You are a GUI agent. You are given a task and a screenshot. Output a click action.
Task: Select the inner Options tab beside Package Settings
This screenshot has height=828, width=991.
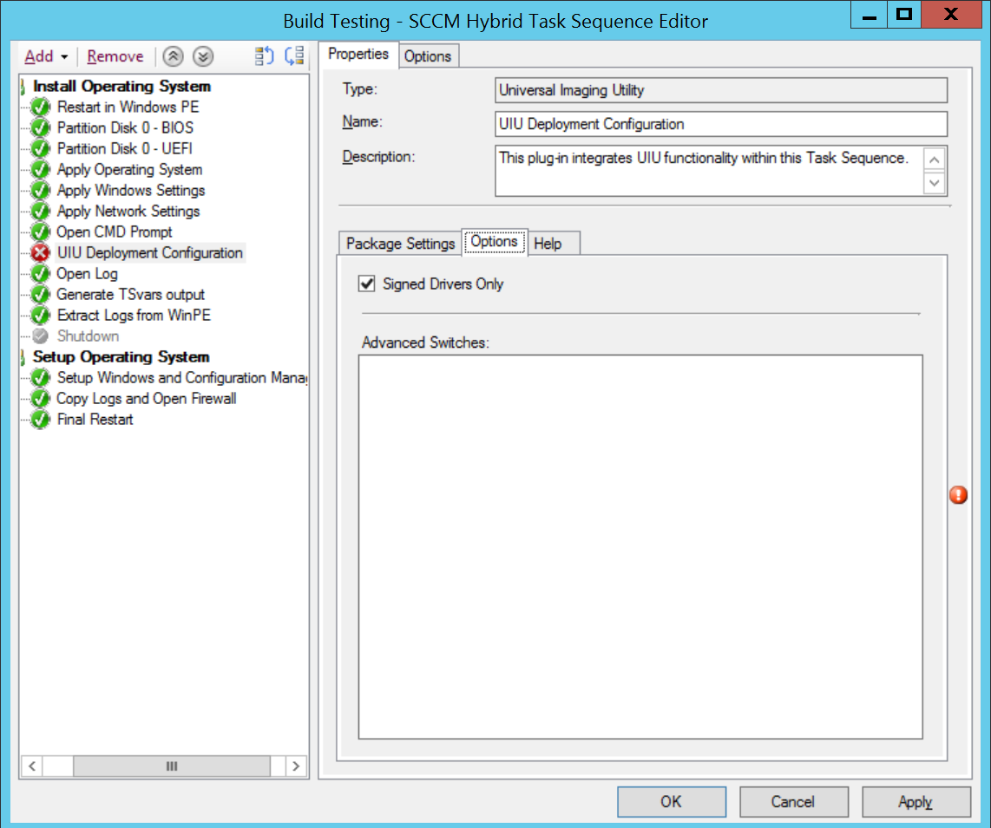pos(495,241)
